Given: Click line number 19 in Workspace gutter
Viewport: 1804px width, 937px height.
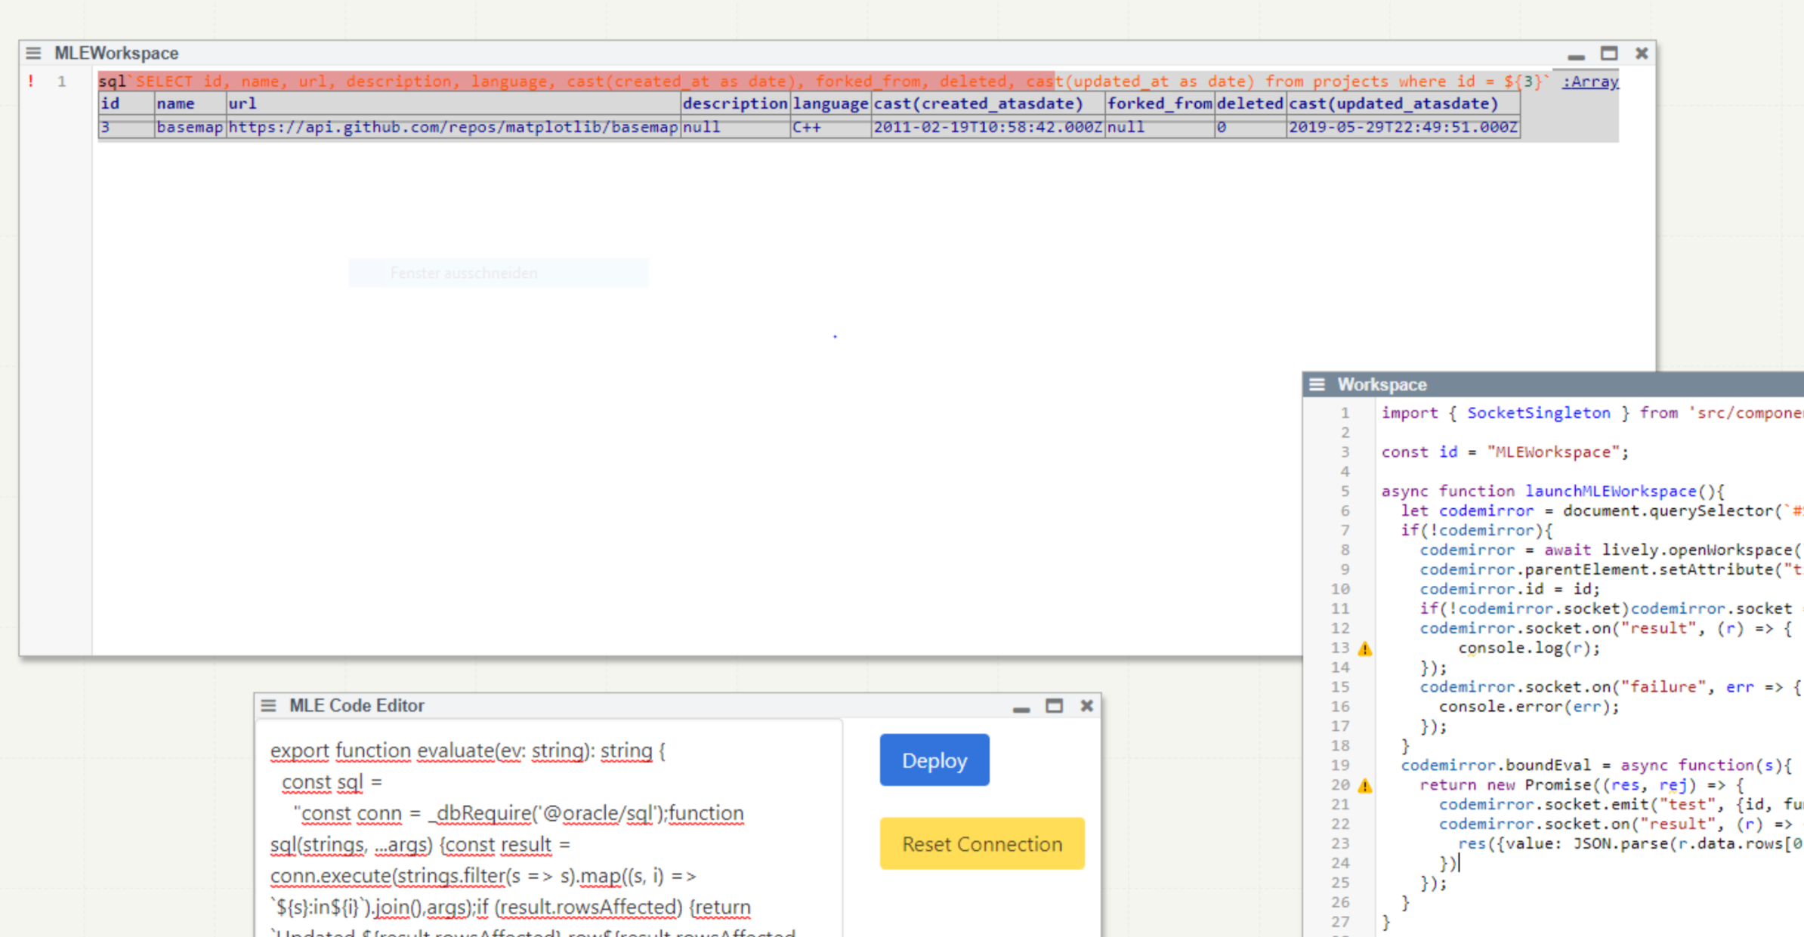Looking at the screenshot, I should click(x=1339, y=765).
